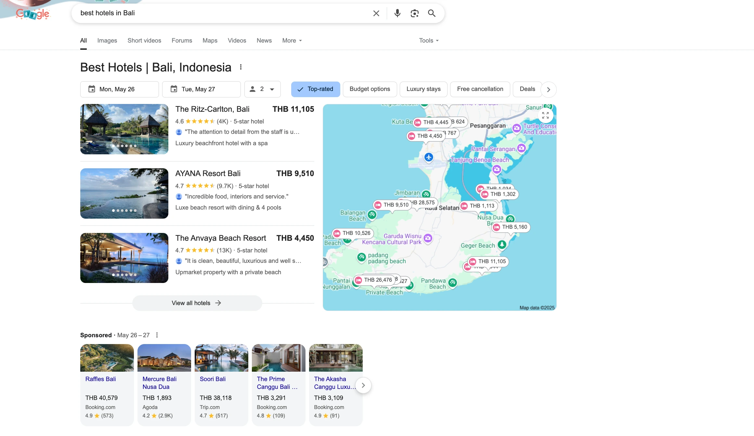The height and width of the screenshot is (436, 754).
Task: Select the THB 4,450 map pin
Action: 426,136
